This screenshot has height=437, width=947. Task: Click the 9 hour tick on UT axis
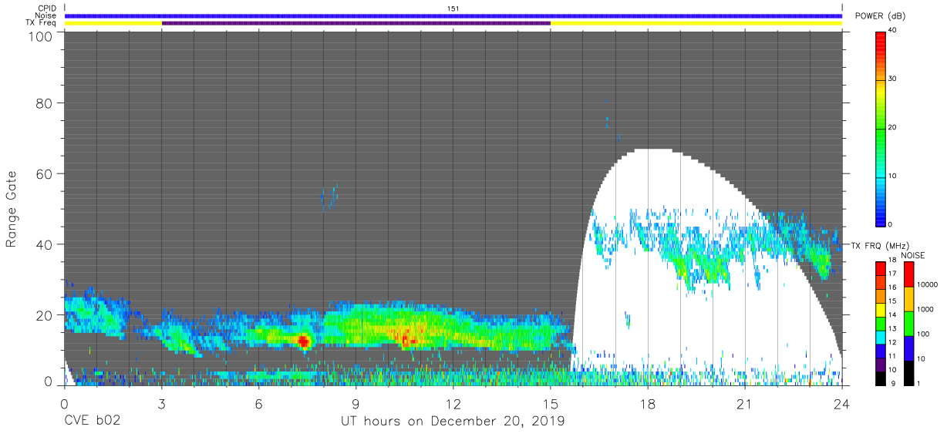coord(356,403)
